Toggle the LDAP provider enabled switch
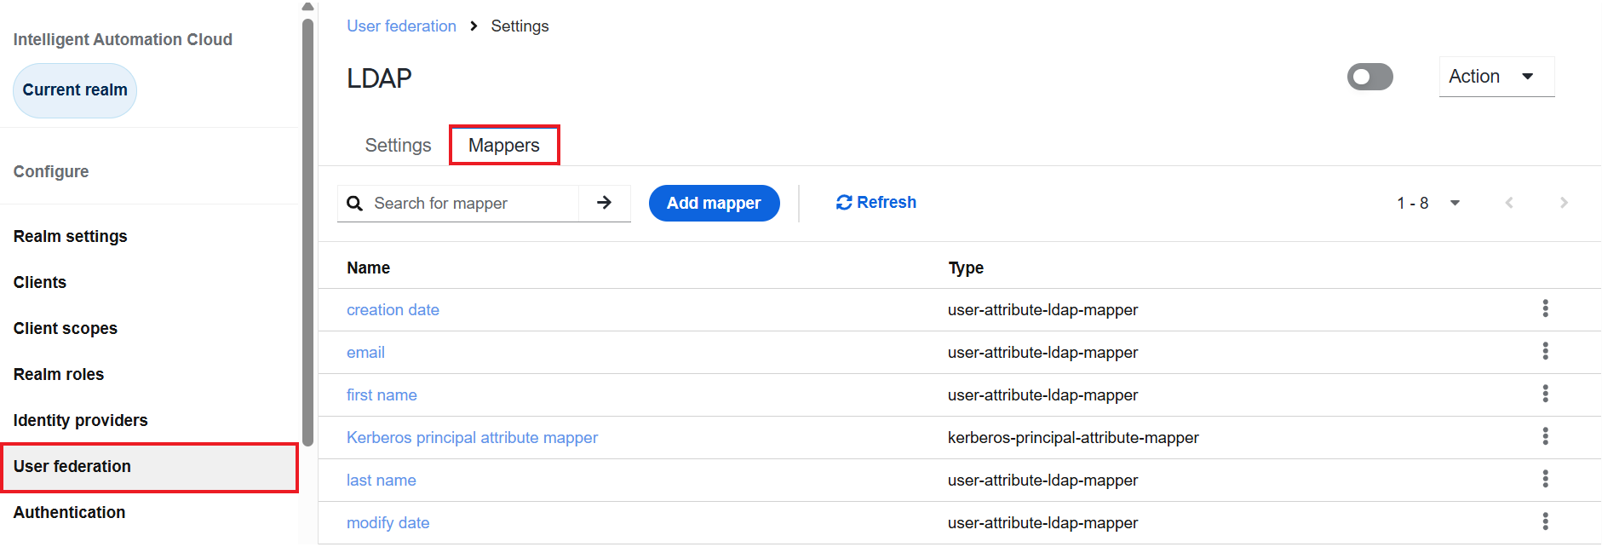1602x547 pixels. (x=1369, y=77)
